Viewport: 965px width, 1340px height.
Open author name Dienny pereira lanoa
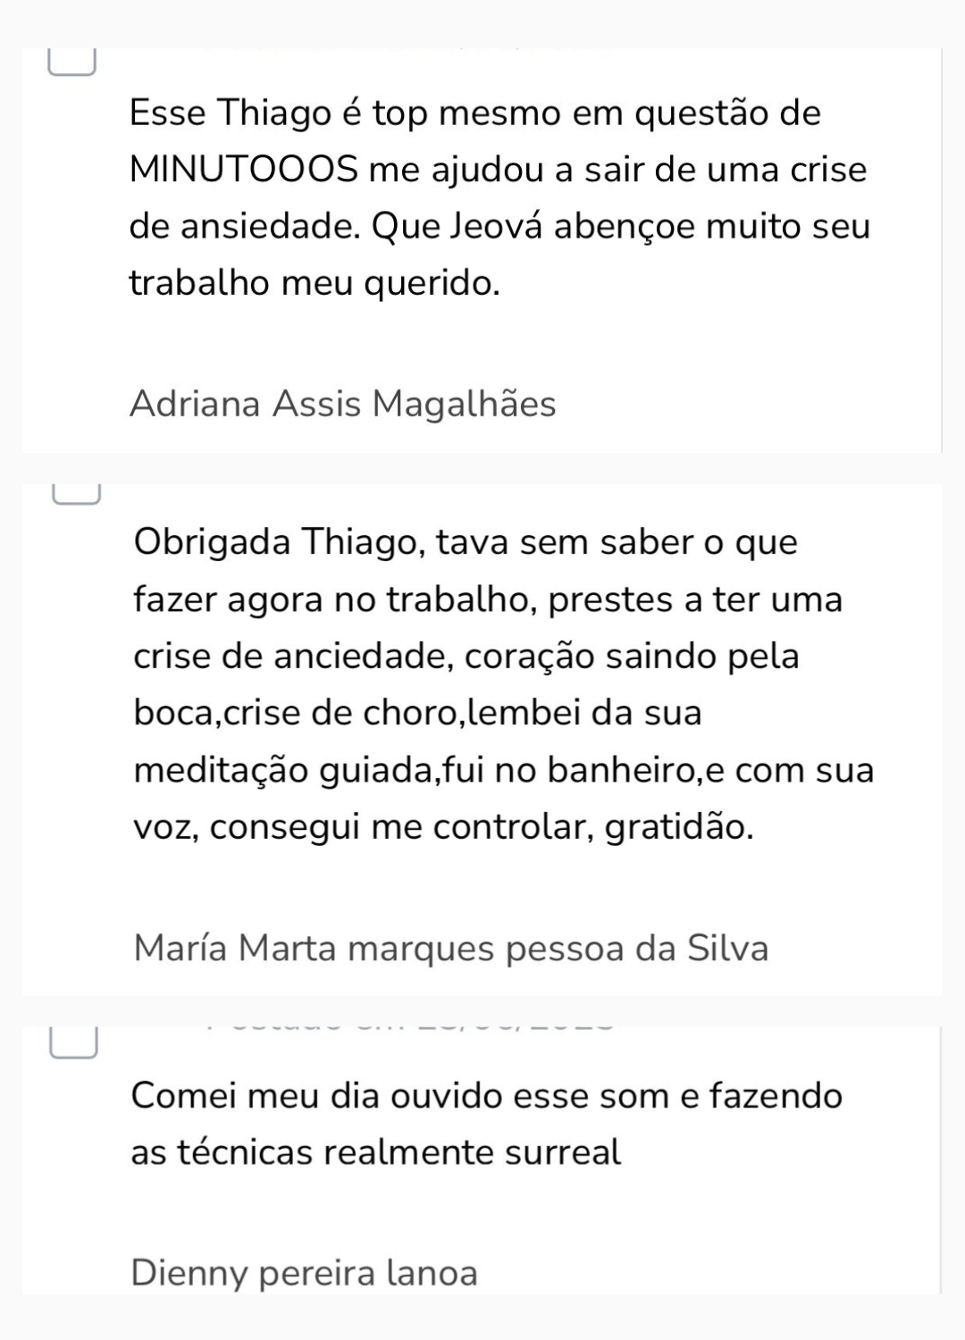click(304, 1272)
